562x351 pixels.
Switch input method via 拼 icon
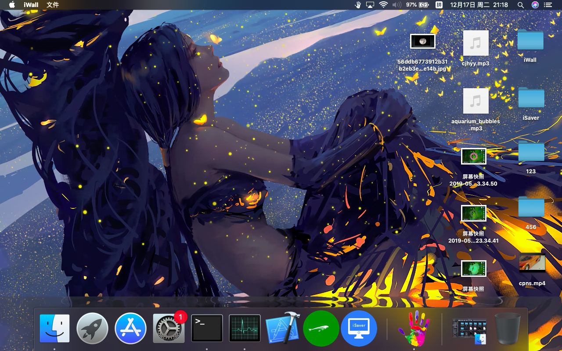click(439, 5)
